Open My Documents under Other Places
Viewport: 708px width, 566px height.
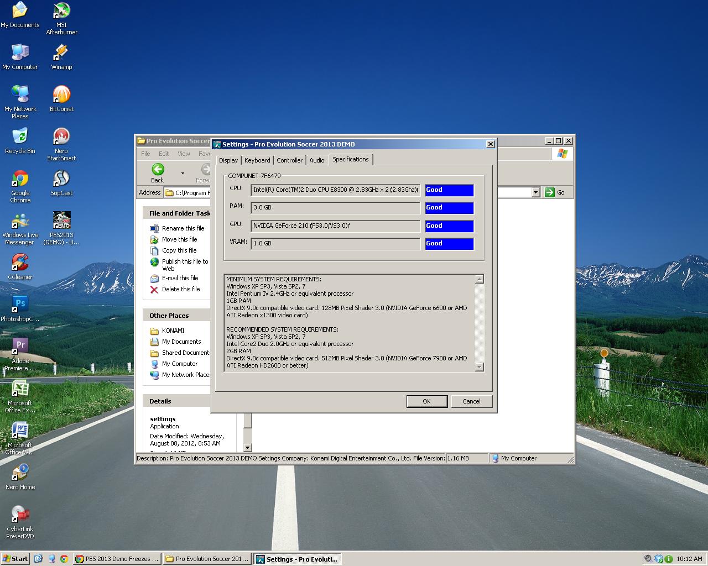(181, 342)
